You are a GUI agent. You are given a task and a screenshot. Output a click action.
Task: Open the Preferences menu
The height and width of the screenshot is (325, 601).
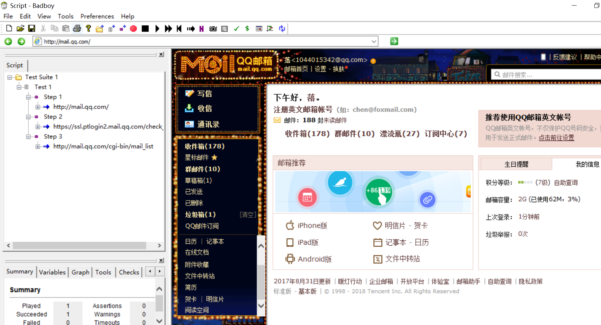[x=97, y=16]
